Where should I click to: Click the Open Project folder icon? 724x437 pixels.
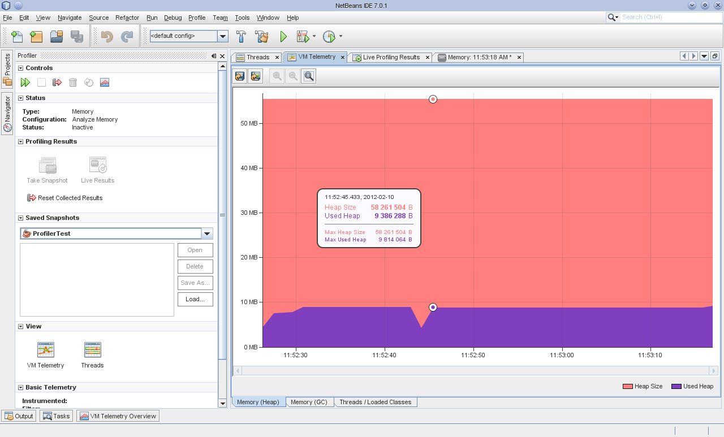click(57, 36)
